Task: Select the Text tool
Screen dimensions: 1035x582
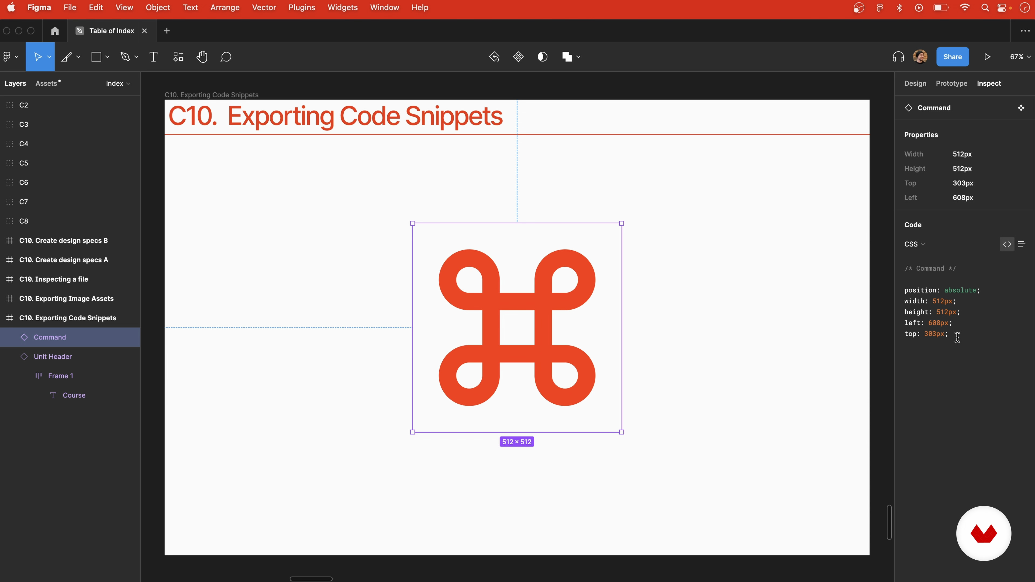Action: click(153, 57)
